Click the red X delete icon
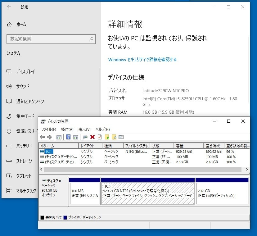Screen dimensions: 257x236 [x=92, y=137]
